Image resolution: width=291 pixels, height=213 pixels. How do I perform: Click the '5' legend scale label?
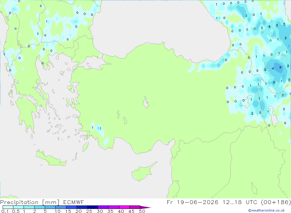pyautogui.click(x=45, y=211)
